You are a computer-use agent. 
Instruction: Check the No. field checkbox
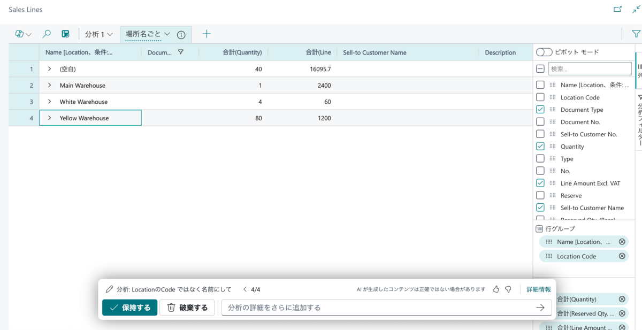point(540,171)
